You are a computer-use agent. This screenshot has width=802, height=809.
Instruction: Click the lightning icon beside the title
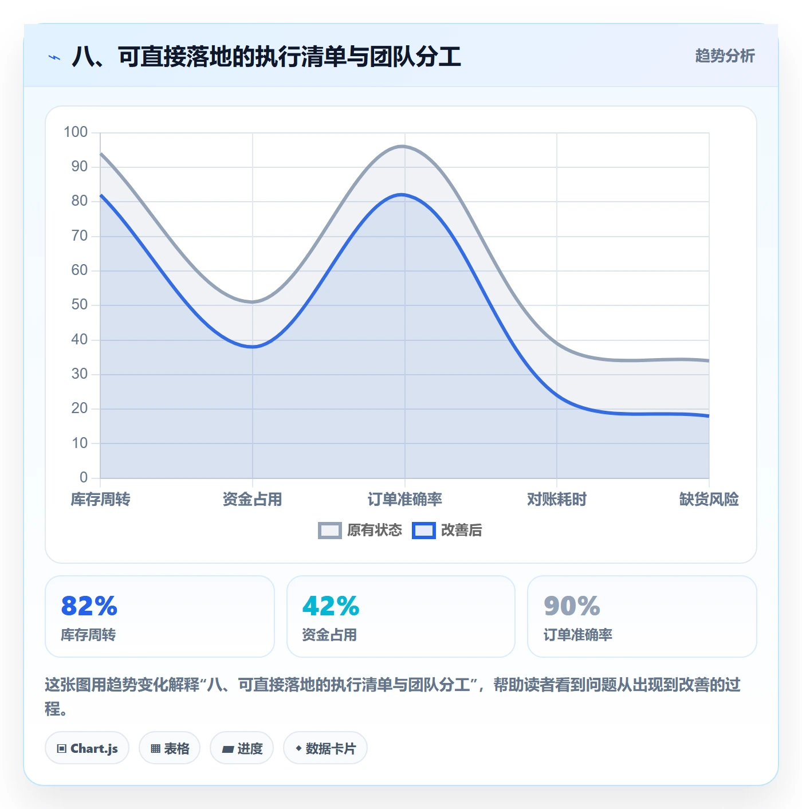[x=54, y=57]
